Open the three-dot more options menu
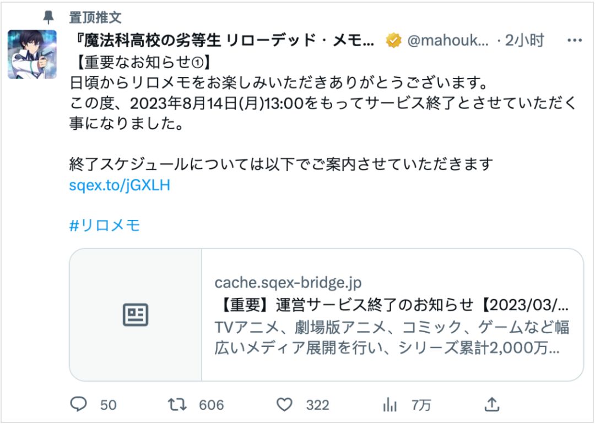 pos(575,40)
